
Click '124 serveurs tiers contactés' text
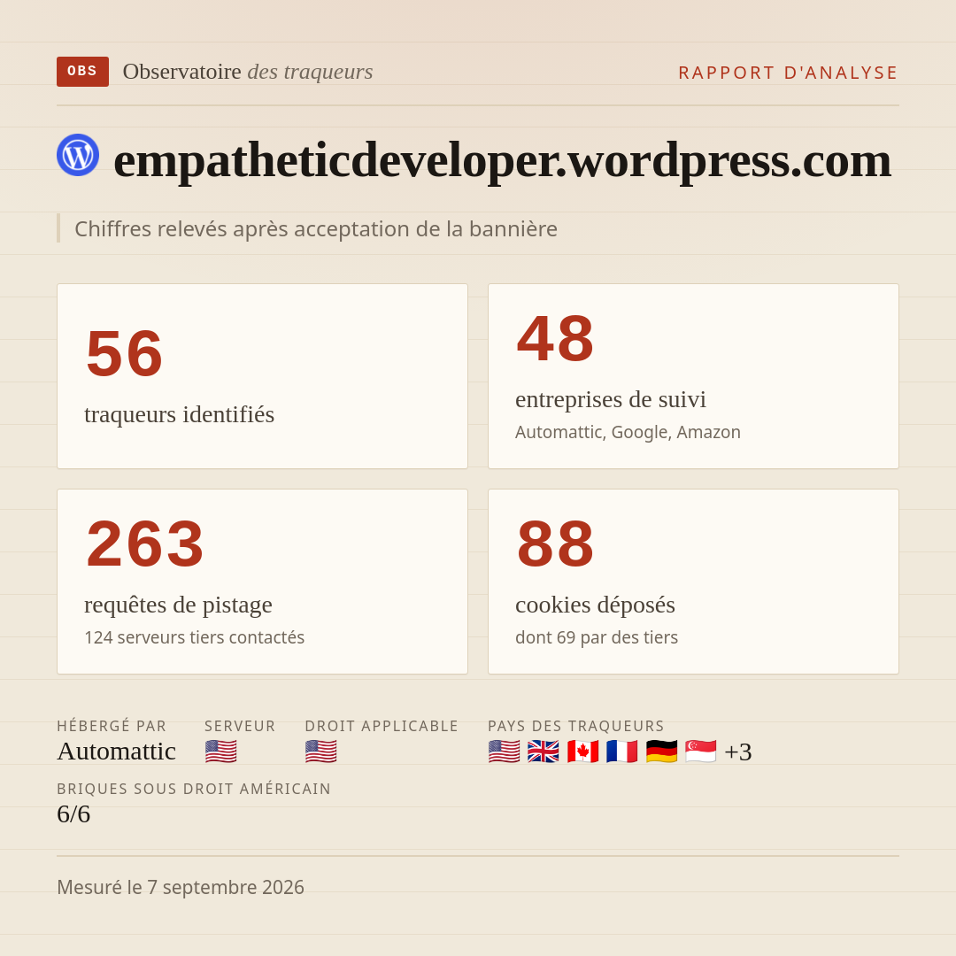pyautogui.click(x=195, y=637)
